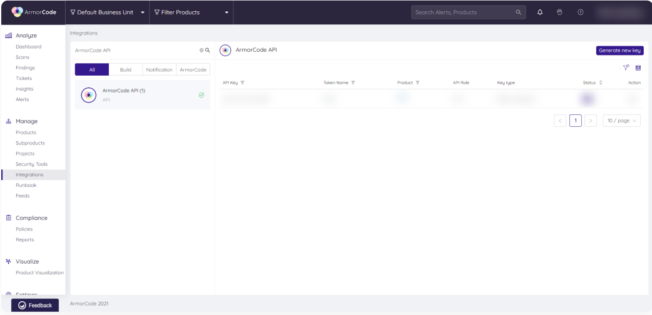Click the Action column header

click(634, 82)
